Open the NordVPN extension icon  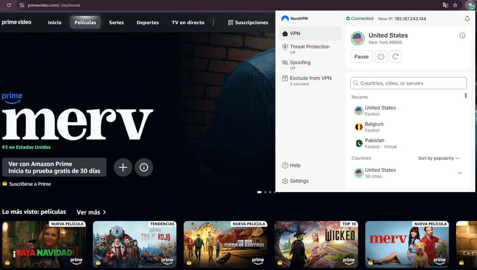(x=470, y=5)
